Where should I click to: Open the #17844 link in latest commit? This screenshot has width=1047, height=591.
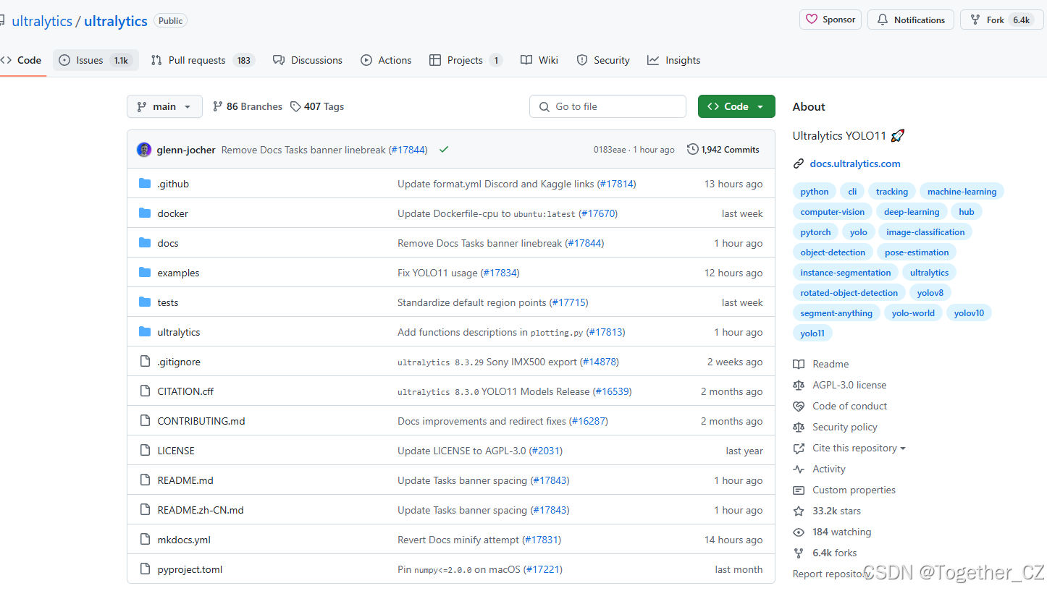point(408,150)
